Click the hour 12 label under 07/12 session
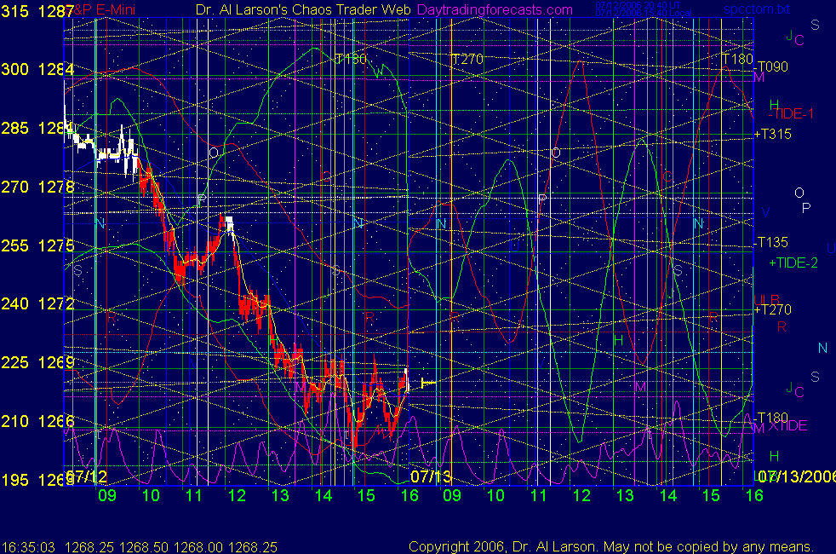Image resolution: width=836 pixels, height=554 pixels. (x=237, y=496)
